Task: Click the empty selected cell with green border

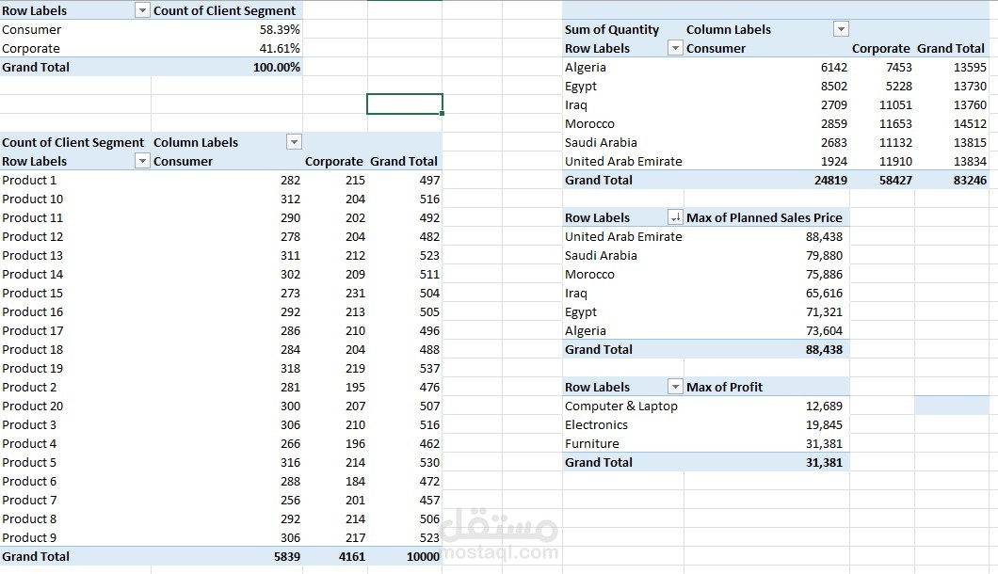Action: pyautogui.click(x=404, y=104)
